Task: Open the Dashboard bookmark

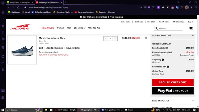Action: pyautogui.click(x=14, y=12)
